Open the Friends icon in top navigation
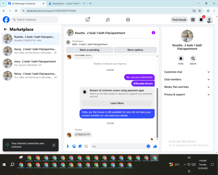The width and height of the screenshot is (218, 175). pos(108,20)
